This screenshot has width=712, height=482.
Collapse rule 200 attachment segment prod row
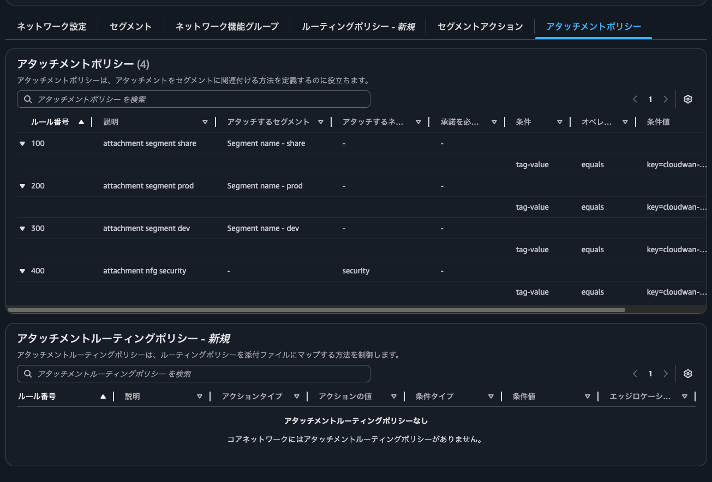tap(22, 186)
